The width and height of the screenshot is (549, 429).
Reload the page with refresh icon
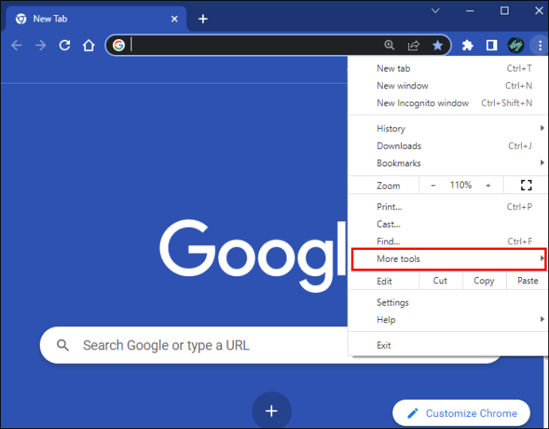click(x=64, y=45)
